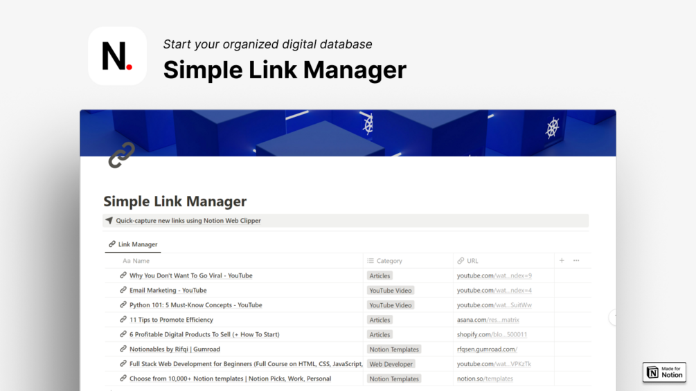The height and width of the screenshot is (391, 696).
Task: Click link icon beside Notionables by Rifqi row
Action: coord(123,349)
